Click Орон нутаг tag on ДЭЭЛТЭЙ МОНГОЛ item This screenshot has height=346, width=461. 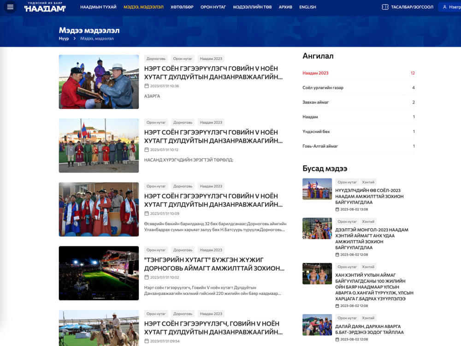click(347, 221)
